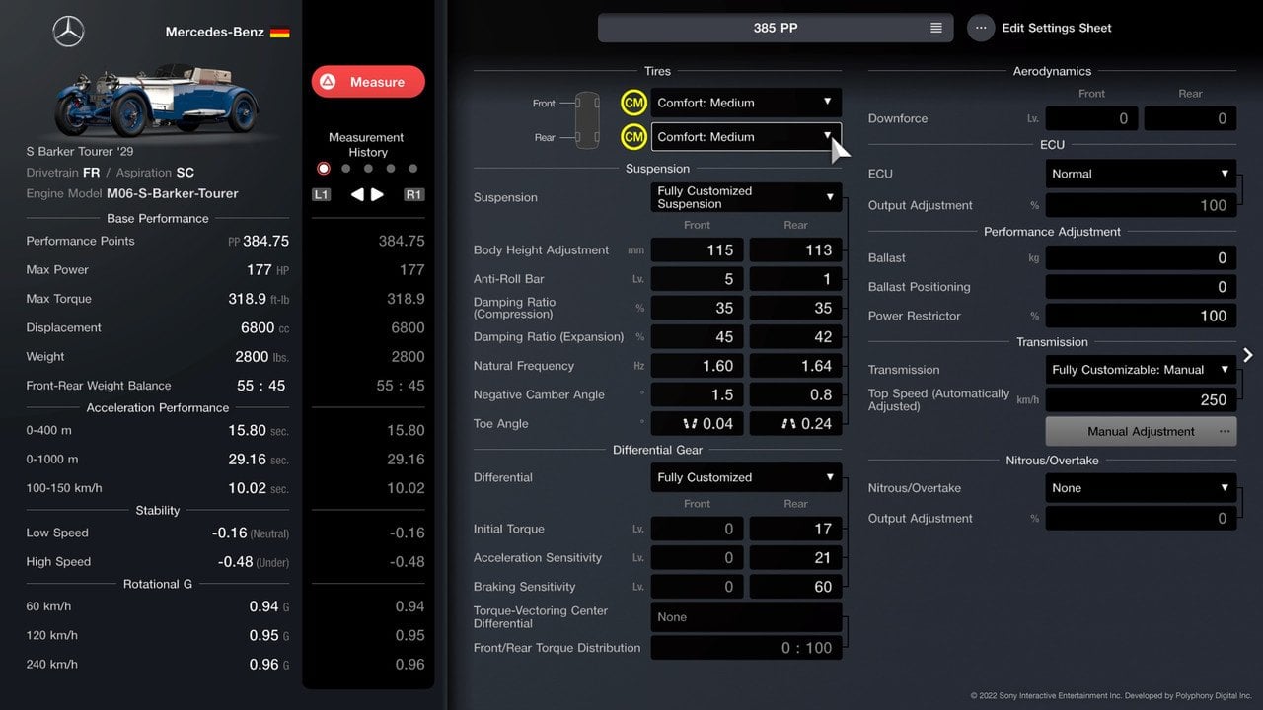Select rear Damping Expansion value 42
The height and width of the screenshot is (710, 1263).
(x=795, y=337)
